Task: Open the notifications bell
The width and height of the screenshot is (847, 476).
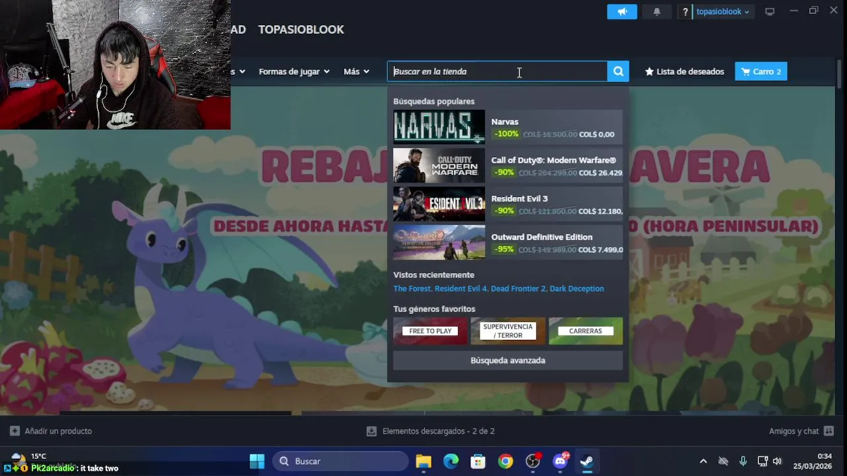Action: click(x=656, y=12)
